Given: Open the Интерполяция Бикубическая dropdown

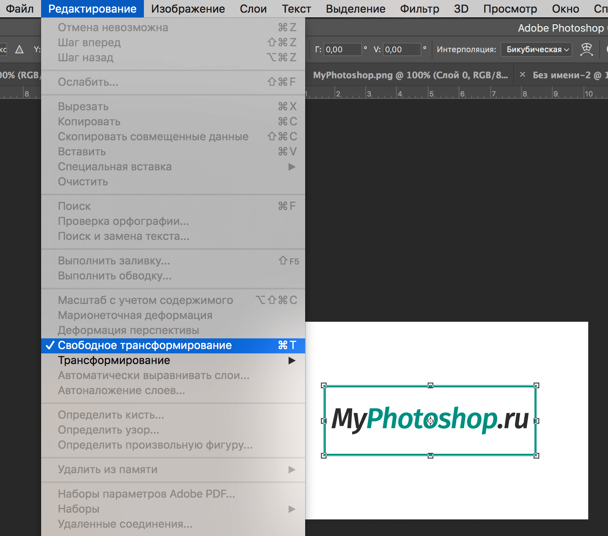Looking at the screenshot, I should pos(536,49).
